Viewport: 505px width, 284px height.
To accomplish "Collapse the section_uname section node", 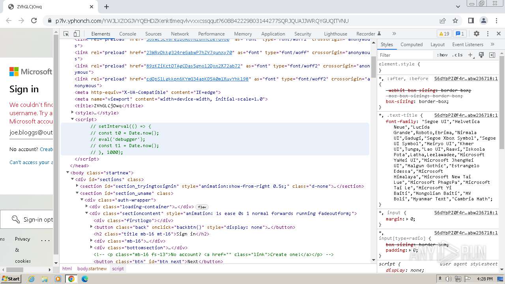I will (x=77, y=193).
